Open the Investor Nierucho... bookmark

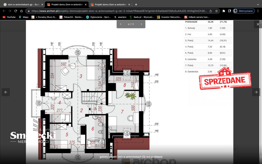pyautogui.click(x=169, y=17)
